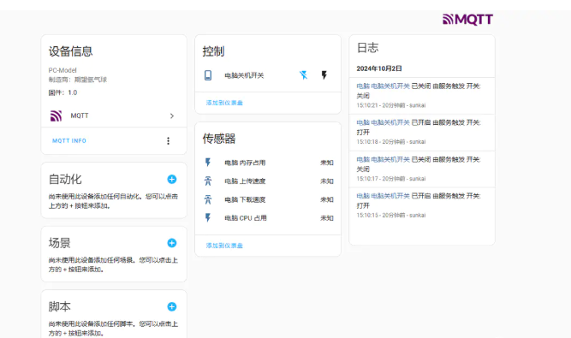571x338 pixels.
Task: Click the 电脑 上传速度 sensor icon
Action: [x=208, y=181]
